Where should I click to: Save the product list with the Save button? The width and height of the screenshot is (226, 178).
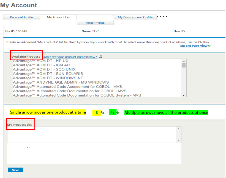pos(15,170)
